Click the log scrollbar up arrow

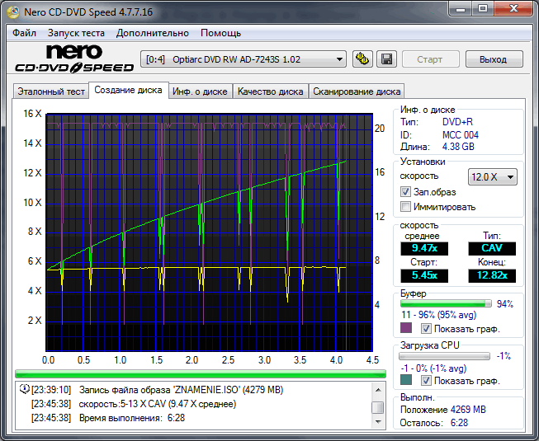tap(377, 391)
